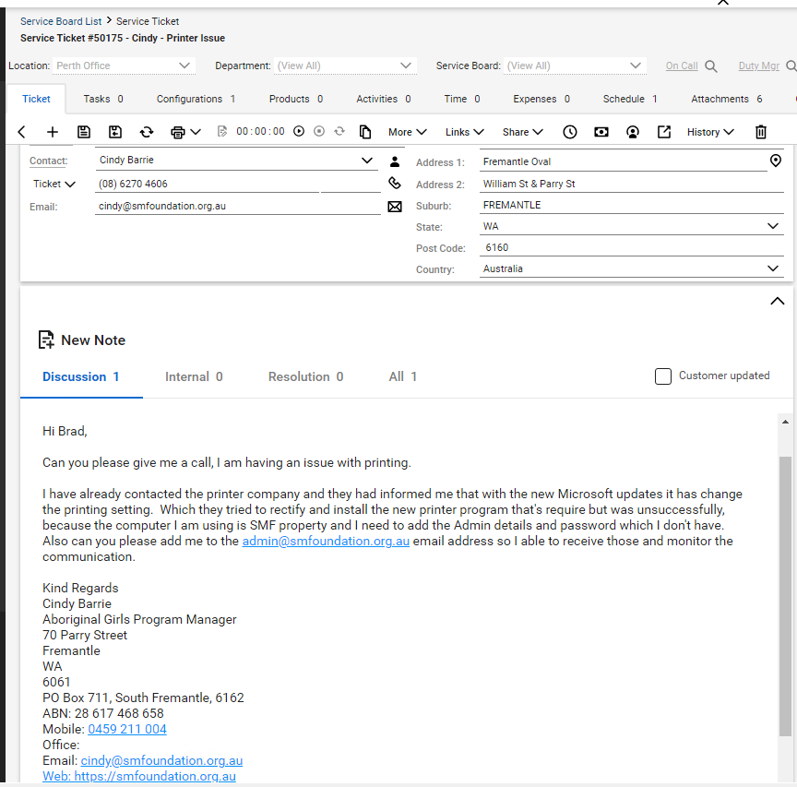797x787 pixels.
Task: Click the phone icon beside the phone number
Action: pyautogui.click(x=395, y=183)
